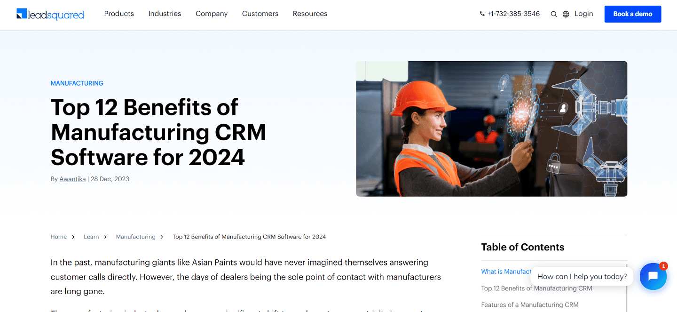
Task: Open the chat widget bubble
Action: click(653, 276)
